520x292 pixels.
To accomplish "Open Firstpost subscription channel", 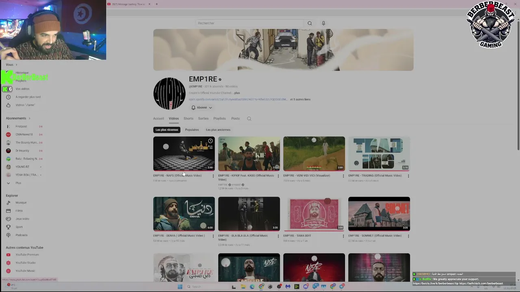I will (21, 127).
